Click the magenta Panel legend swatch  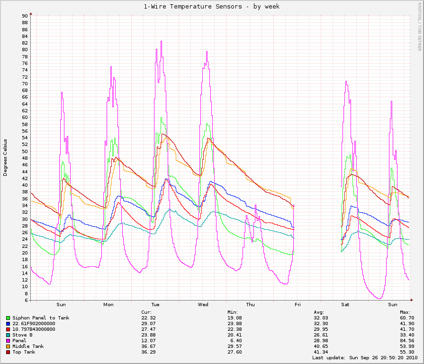click(x=8, y=341)
